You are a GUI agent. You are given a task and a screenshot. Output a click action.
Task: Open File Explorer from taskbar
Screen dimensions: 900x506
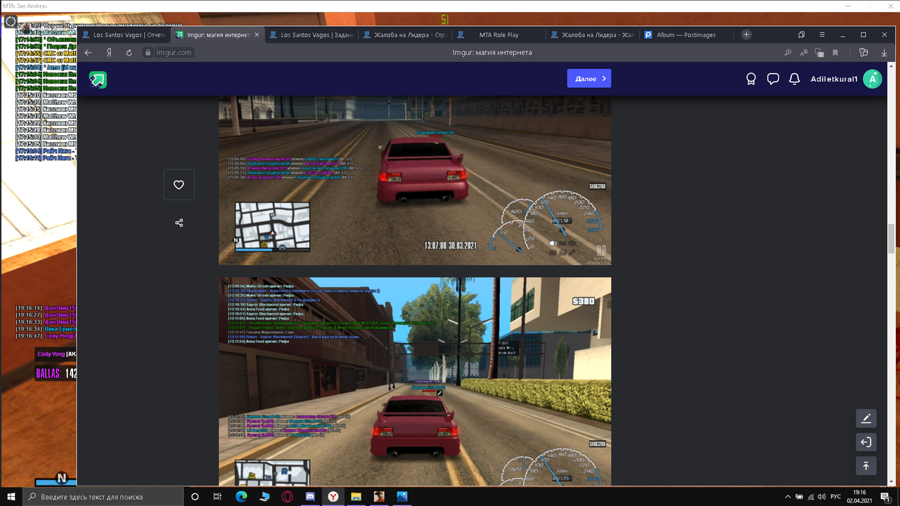[x=356, y=496]
